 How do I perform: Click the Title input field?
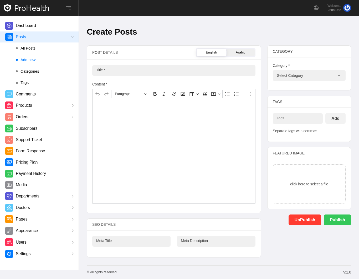pos(174,71)
